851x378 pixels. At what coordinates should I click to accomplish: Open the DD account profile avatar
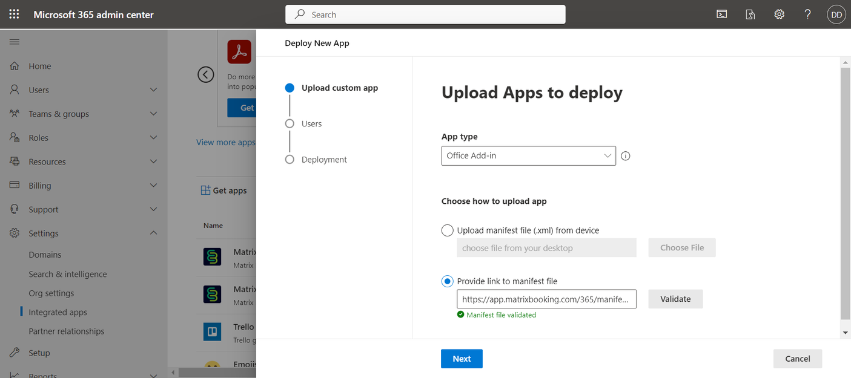tap(836, 15)
